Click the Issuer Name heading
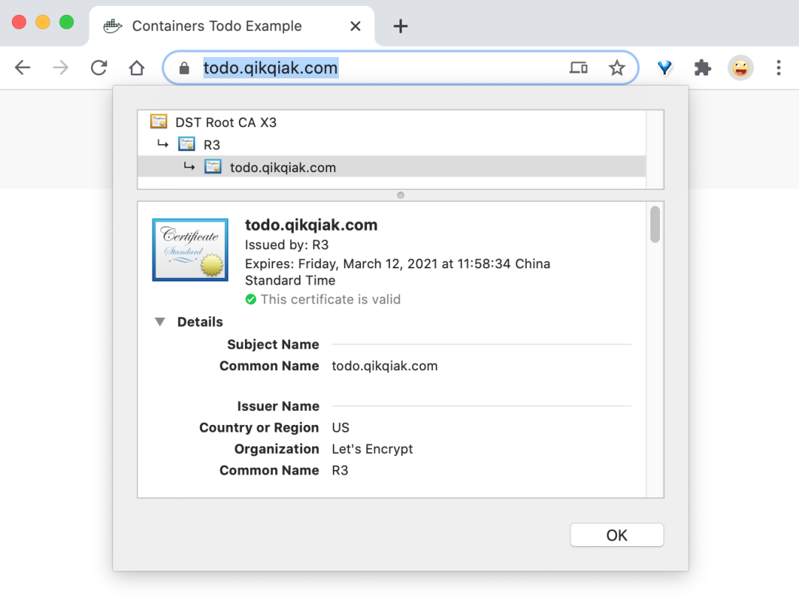The image size is (799, 609). [x=278, y=406]
